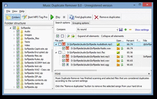Stop playback with the square button
Screen dimensions: 157x99
[x=64, y=17]
